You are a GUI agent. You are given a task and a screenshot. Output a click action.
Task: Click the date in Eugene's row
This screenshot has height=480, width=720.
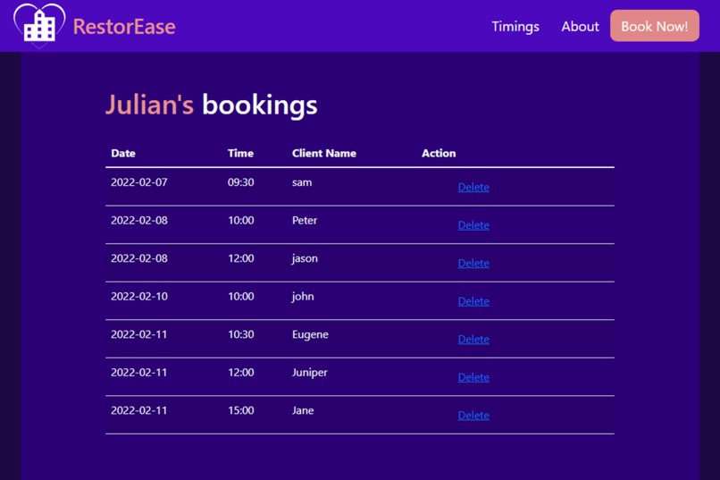coord(139,334)
